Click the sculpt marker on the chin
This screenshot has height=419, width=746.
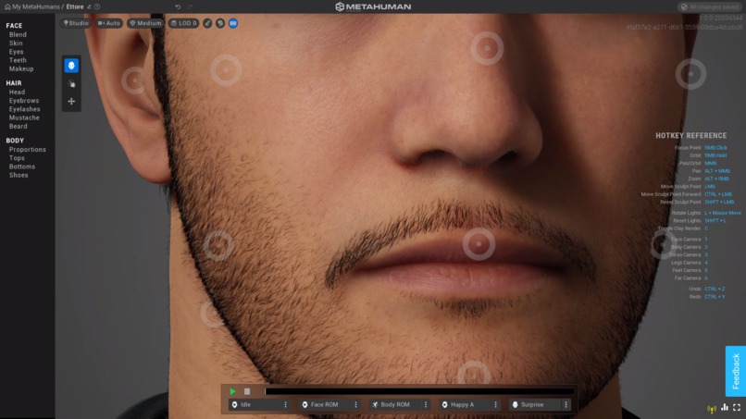point(474,375)
